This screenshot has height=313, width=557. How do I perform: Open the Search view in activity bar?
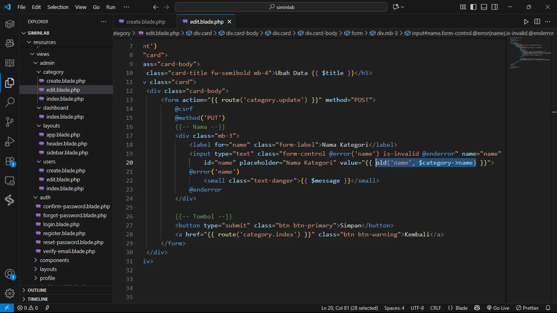pos(10,102)
